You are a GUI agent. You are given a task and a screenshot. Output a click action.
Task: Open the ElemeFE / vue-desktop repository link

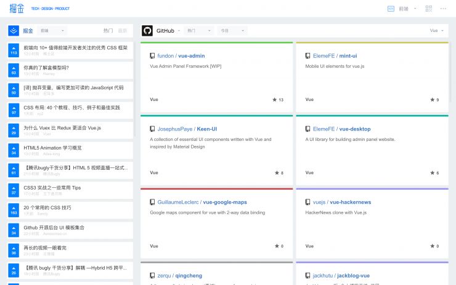[342, 129]
